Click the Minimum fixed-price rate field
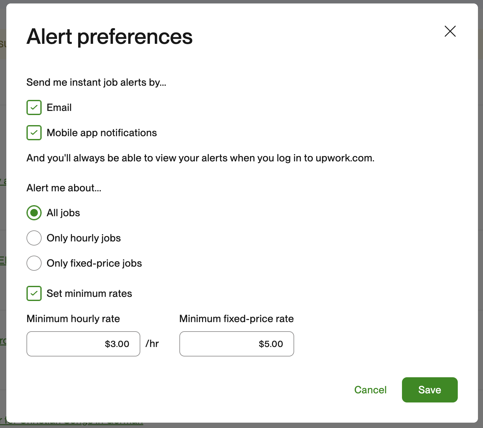The height and width of the screenshot is (428, 483). pos(236,344)
